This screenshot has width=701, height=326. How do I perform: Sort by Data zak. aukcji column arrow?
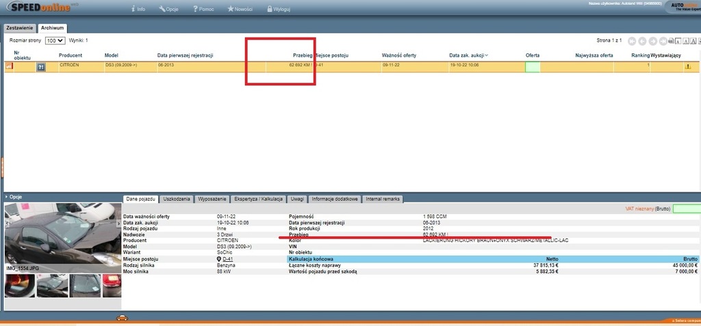click(486, 55)
